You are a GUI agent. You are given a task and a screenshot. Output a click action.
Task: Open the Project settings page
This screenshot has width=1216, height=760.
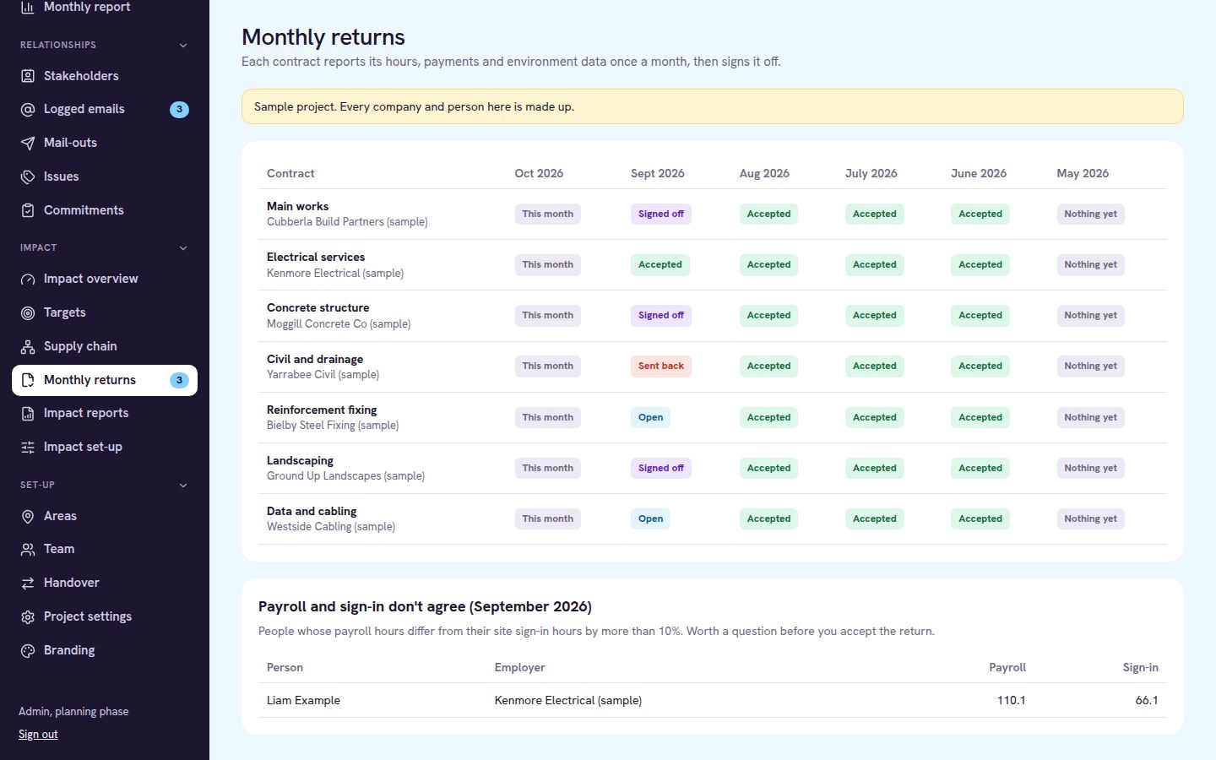pyautogui.click(x=105, y=616)
